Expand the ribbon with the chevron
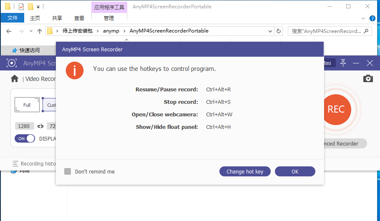The width and height of the screenshot is (380, 221). (x=363, y=18)
